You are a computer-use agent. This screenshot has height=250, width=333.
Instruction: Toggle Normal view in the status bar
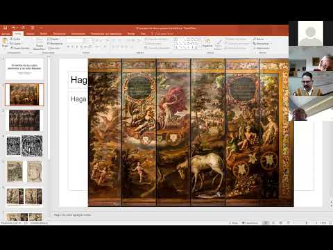[266, 223]
